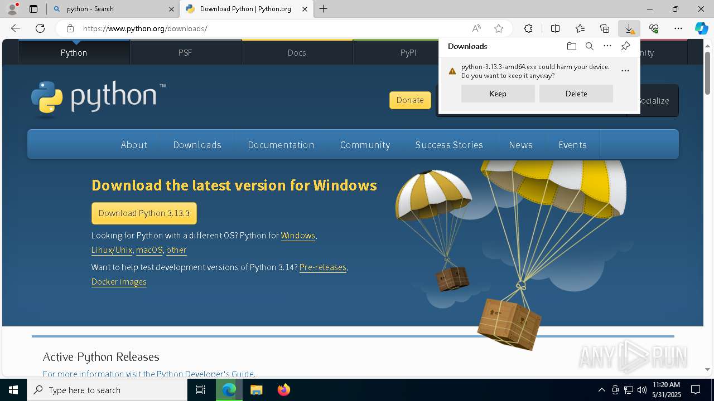Select the Download Python | Python.org tab
This screenshot has height=401, width=714.
[x=246, y=9]
